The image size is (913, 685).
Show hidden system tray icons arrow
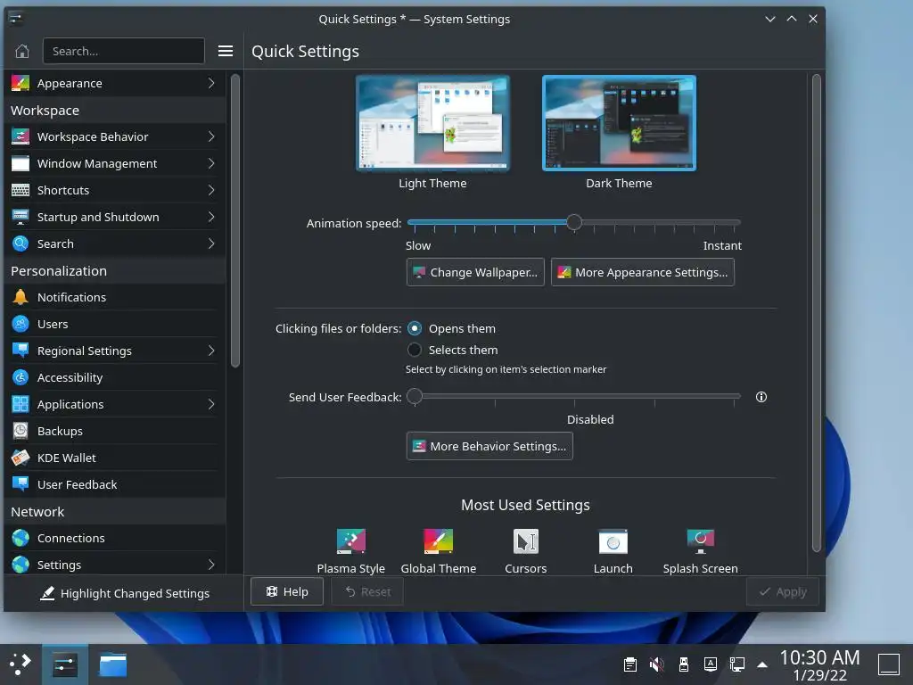tap(762, 664)
